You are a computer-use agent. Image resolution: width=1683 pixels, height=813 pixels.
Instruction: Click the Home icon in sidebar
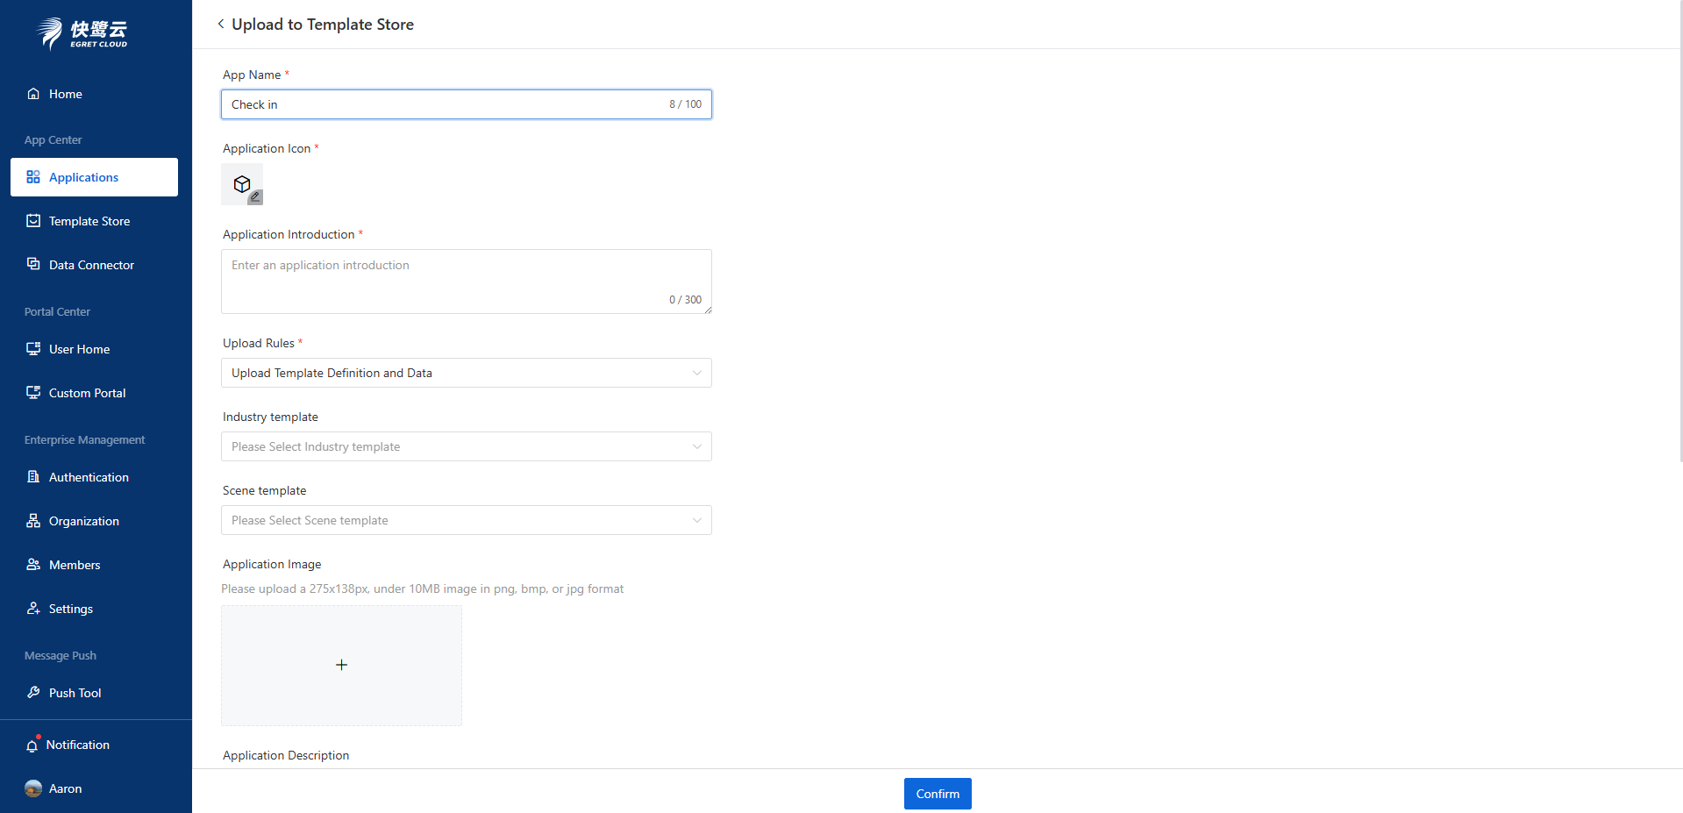click(33, 94)
